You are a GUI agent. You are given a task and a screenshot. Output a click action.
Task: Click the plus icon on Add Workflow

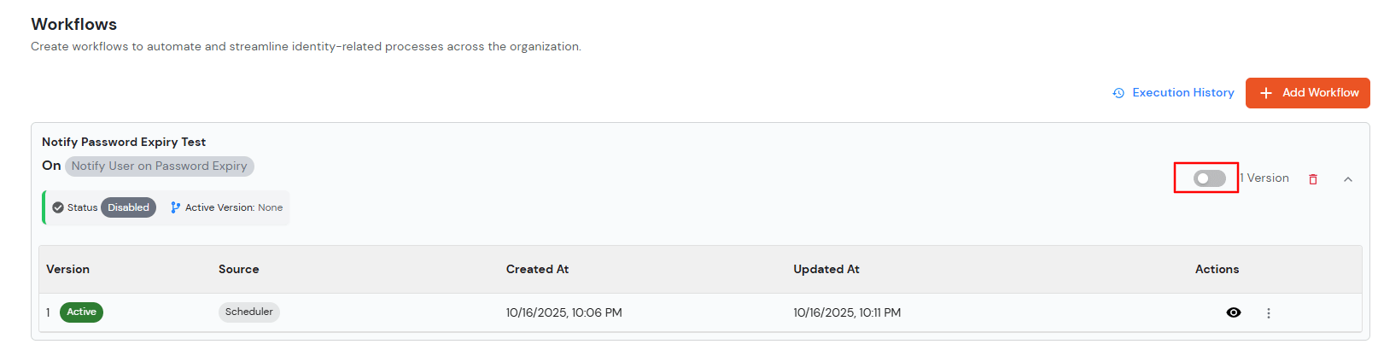pos(1265,93)
